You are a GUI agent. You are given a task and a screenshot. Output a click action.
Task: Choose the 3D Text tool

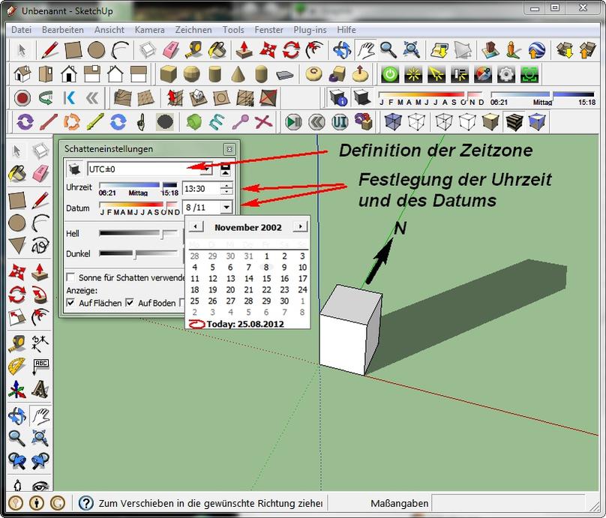pos(40,390)
